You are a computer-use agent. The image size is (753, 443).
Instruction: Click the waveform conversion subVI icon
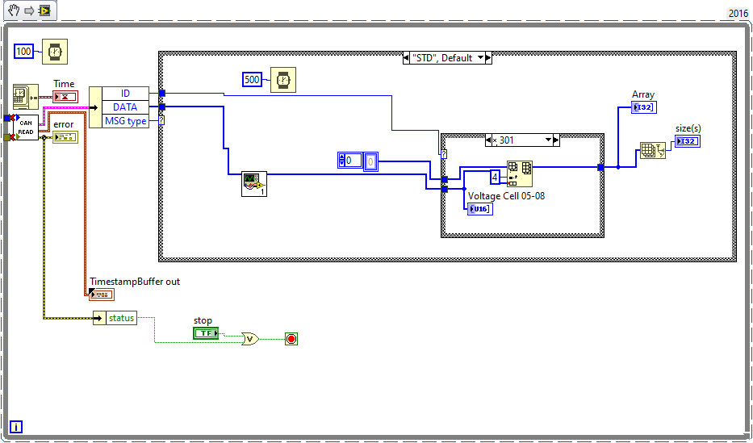click(254, 184)
